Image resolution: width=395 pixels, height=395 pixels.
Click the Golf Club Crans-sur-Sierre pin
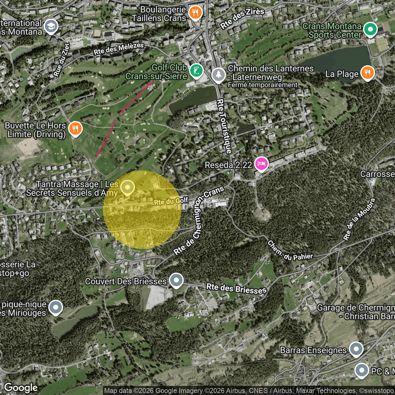click(x=196, y=71)
